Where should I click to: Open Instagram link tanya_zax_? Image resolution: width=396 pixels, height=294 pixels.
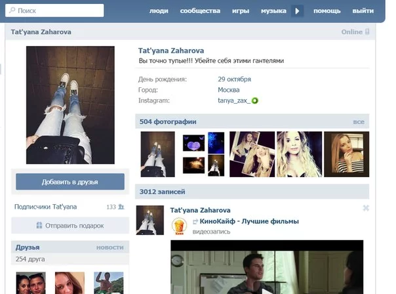pyautogui.click(x=234, y=100)
